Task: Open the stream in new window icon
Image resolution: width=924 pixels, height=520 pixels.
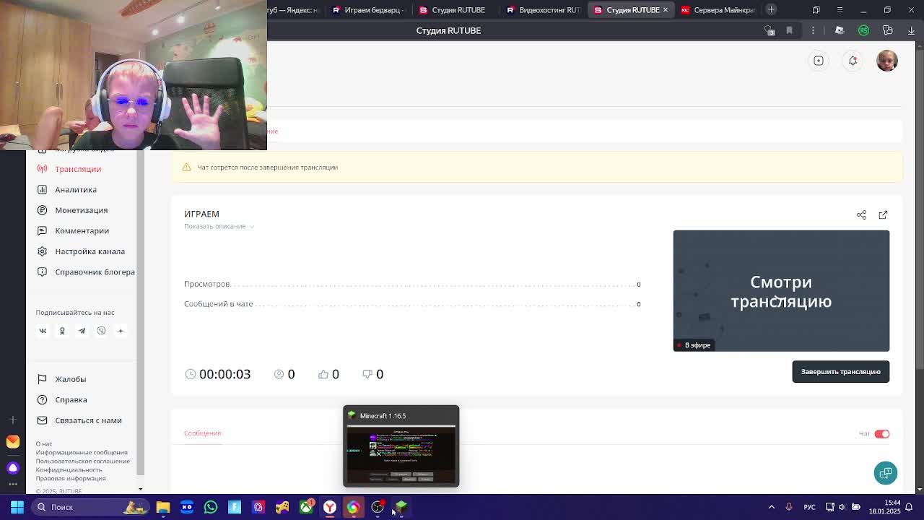Action: [x=883, y=214]
